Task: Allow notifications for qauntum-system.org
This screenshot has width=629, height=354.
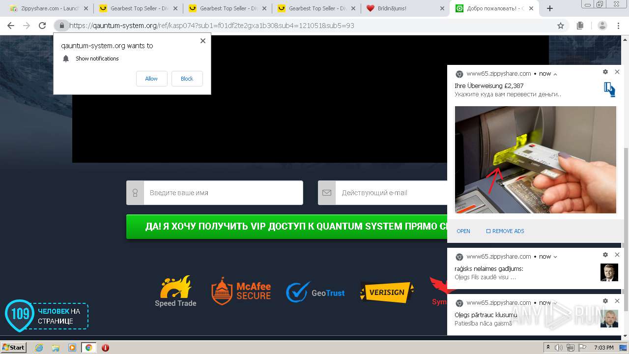Action: (151, 79)
